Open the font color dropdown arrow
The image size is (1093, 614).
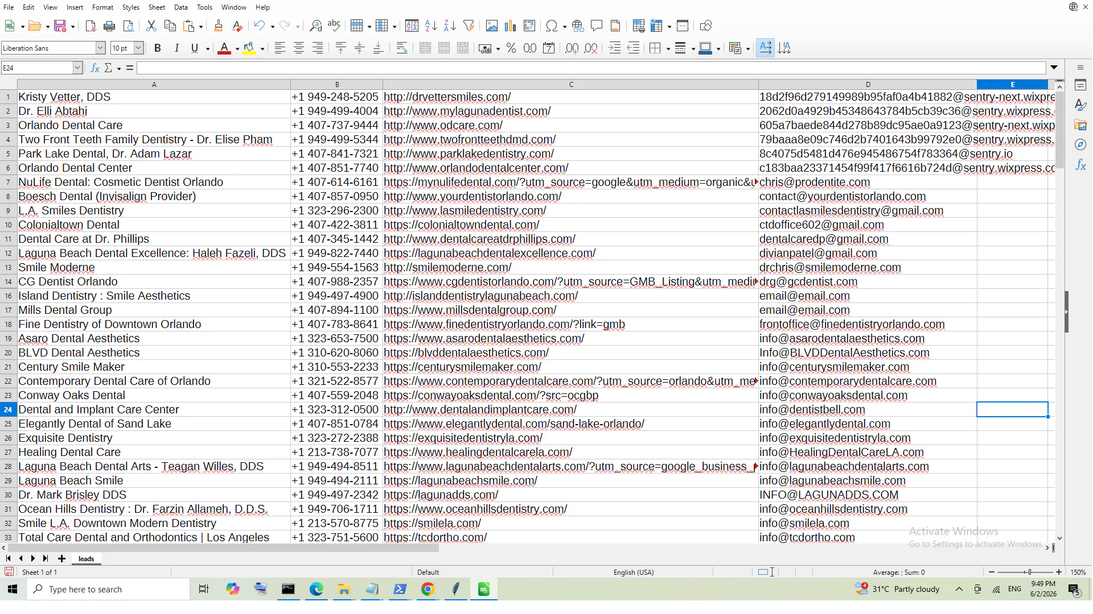tap(237, 49)
